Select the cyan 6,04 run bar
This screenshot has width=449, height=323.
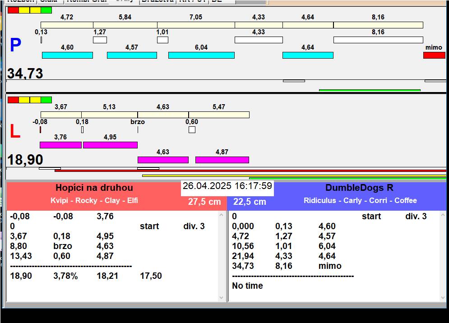click(x=201, y=55)
